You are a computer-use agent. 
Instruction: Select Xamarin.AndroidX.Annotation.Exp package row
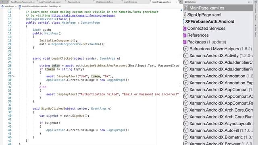click(218, 83)
